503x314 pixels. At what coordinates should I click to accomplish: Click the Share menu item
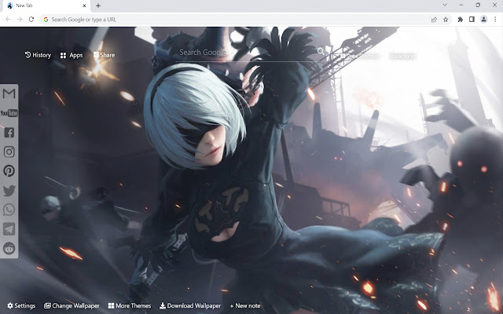pos(104,55)
